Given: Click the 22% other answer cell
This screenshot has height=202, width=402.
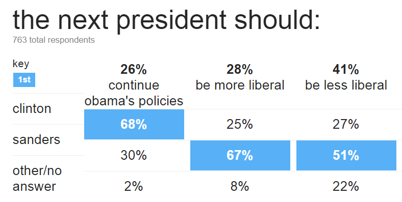Looking at the screenshot, I should point(346,186).
